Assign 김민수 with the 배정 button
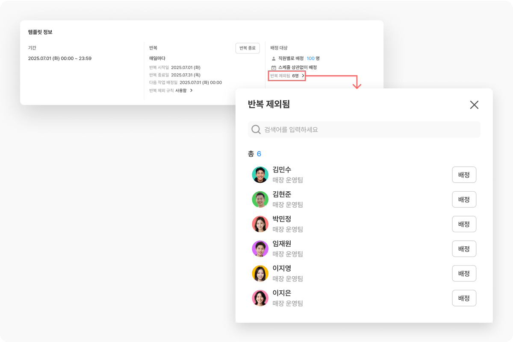513x342 pixels. point(464,175)
